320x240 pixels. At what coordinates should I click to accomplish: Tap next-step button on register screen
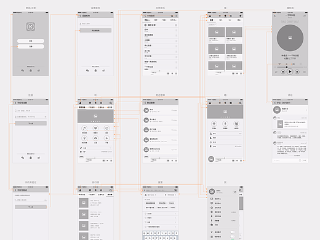coord(31,124)
